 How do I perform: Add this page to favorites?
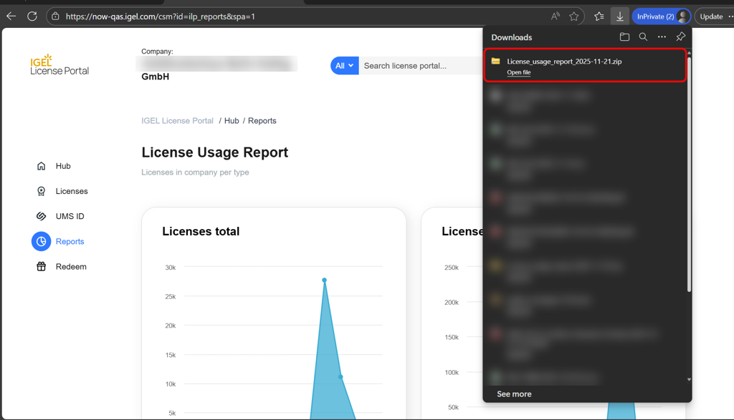(x=574, y=16)
